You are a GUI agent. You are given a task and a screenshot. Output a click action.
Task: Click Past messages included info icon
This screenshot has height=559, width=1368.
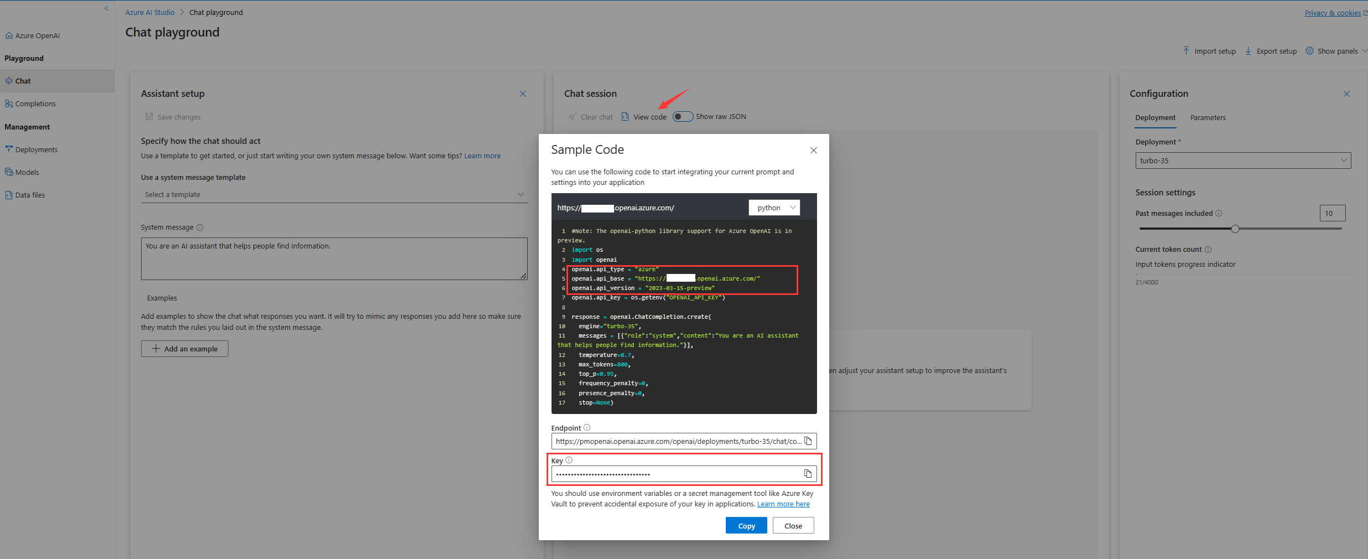pos(1219,213)
